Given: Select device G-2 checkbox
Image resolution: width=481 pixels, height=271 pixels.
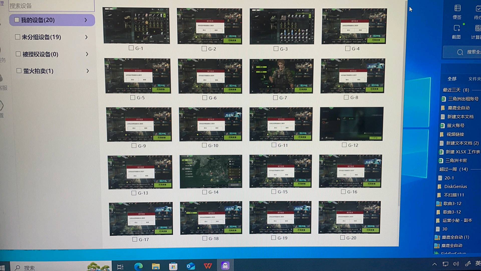Looking at the screenshot, I should pyautogui.click(x=204, y=49).
